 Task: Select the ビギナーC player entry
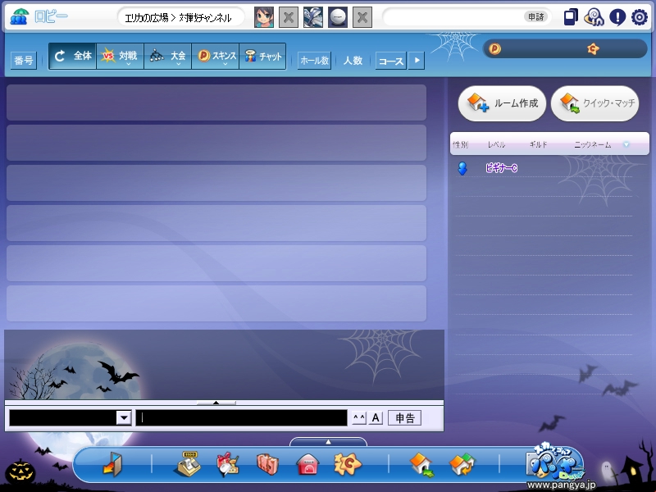click(x=501, y=168)
